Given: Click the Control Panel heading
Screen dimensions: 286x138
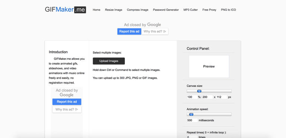Looking at the screenshot, I should tap(198, 49).
